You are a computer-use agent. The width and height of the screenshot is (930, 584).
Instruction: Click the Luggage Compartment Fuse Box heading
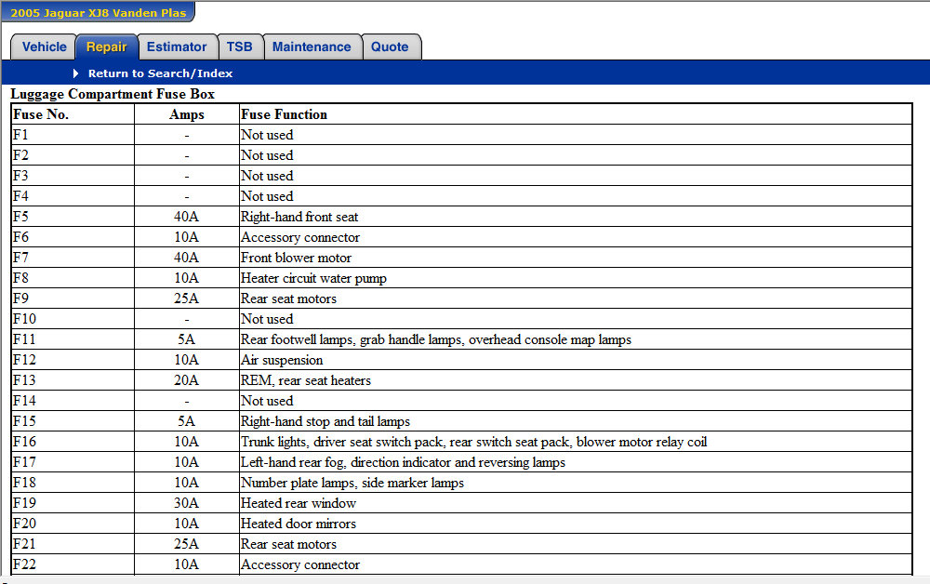pos(113,94)
